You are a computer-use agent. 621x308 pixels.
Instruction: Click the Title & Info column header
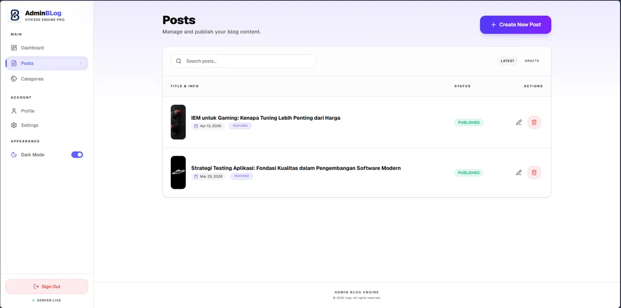click(184, 86)
